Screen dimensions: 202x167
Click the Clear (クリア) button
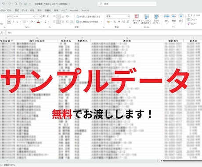tap(192, 24)
